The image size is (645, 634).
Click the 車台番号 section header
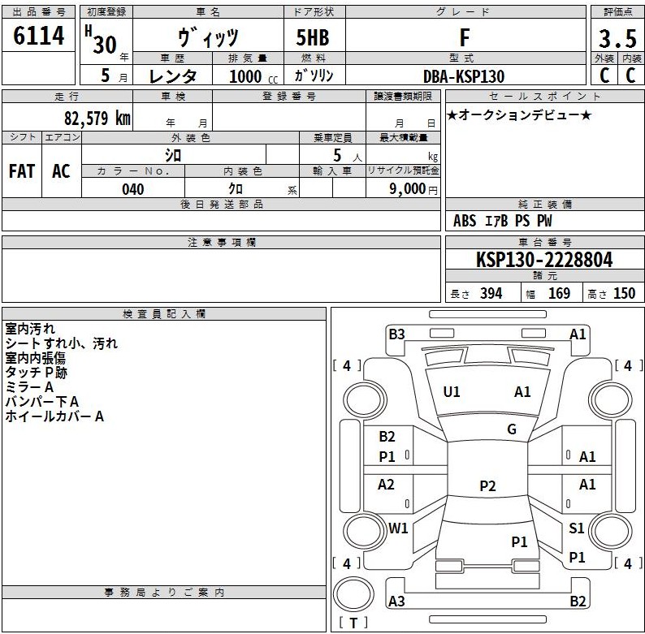point(544,242)
